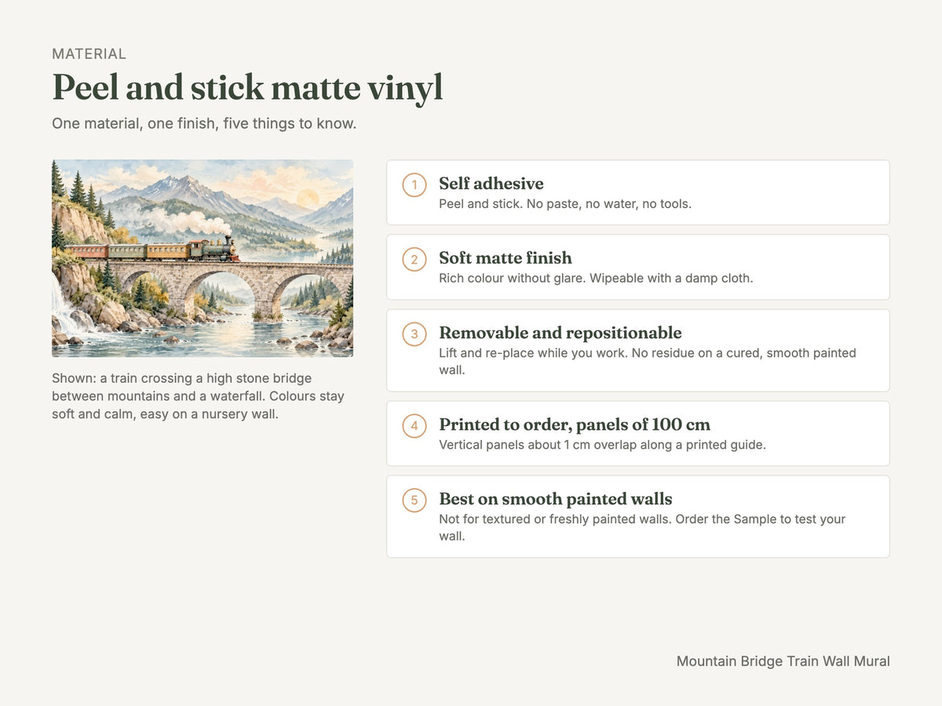Click the 1 cm overlap description text
The width and height of the screenshot is (942, 706).
[602, 445]
